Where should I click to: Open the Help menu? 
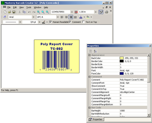46,7
